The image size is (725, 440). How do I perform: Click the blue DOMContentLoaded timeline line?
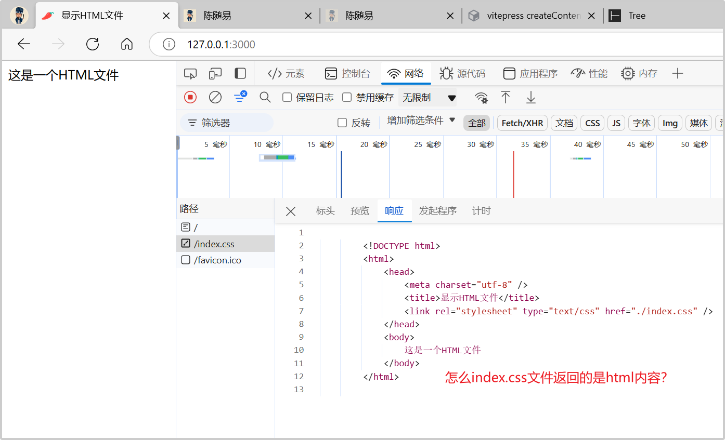point(341,174)
